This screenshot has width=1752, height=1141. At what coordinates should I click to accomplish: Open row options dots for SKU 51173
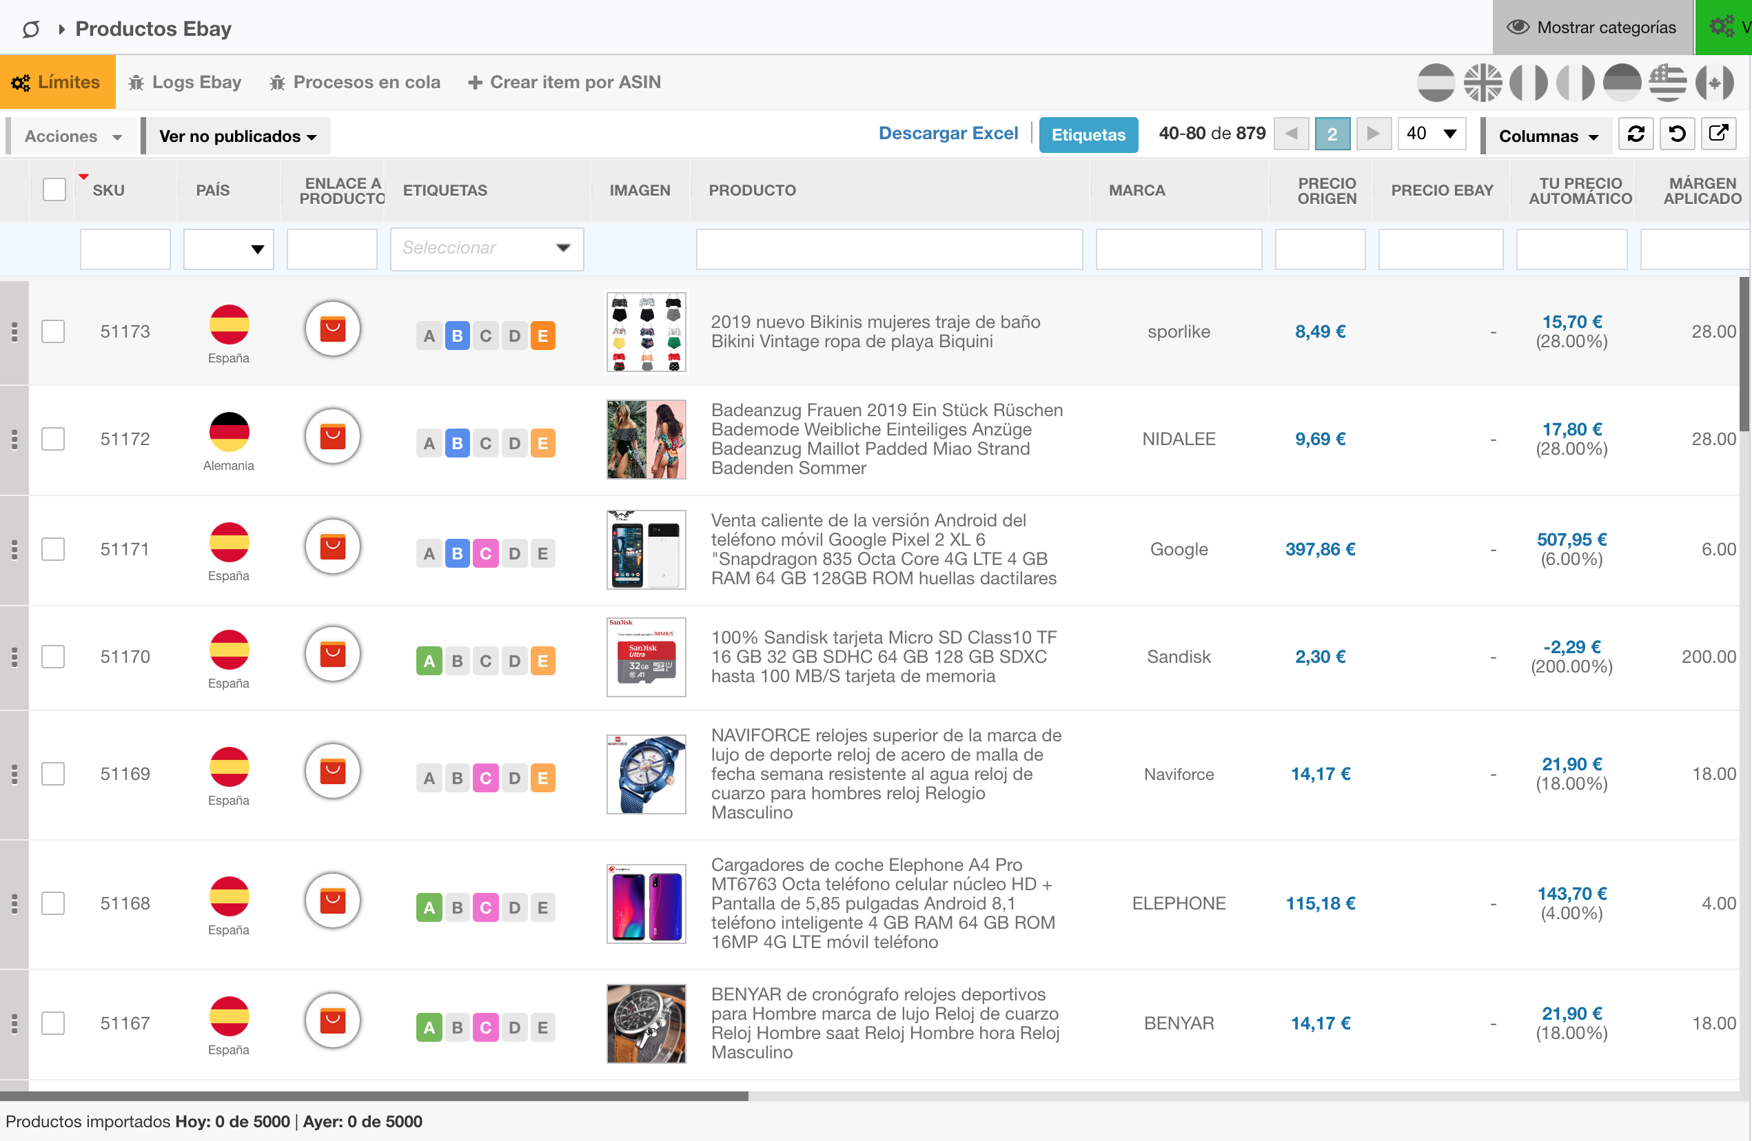point(14,332)
